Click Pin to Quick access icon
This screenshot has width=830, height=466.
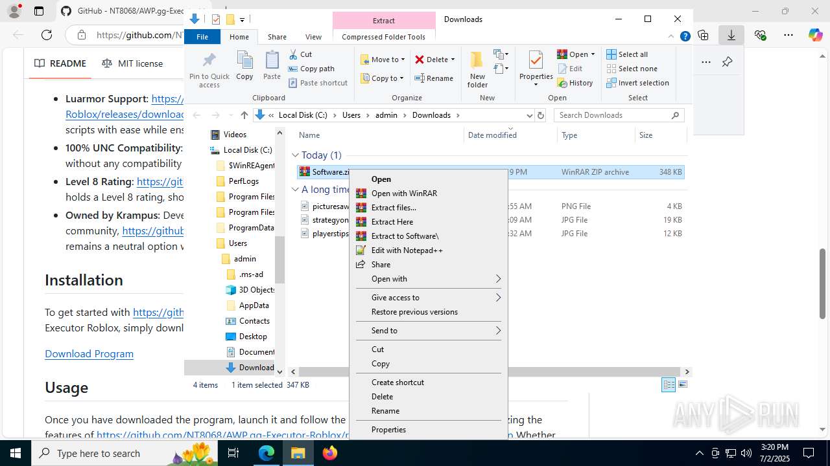click(209, 70)
